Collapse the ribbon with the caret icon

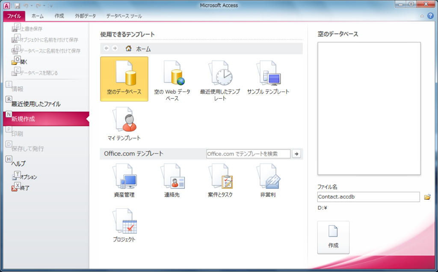click(x=422, y=16)
